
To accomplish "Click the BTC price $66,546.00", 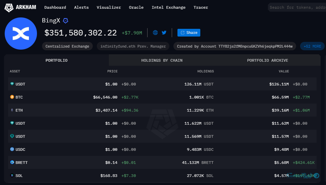I will point(105,97).
